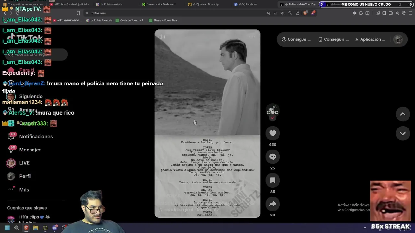The width and height of the screenshot is (415, 233).
Task: Select the TikTok - Make Your Day tab
Action: [x=298, y=4]
